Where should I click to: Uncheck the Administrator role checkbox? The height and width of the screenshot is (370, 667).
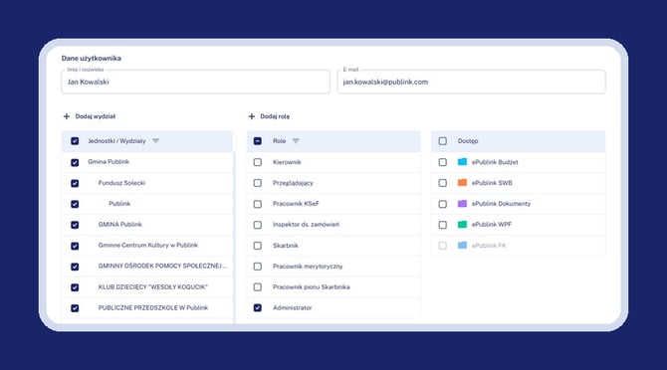[258, 308]
